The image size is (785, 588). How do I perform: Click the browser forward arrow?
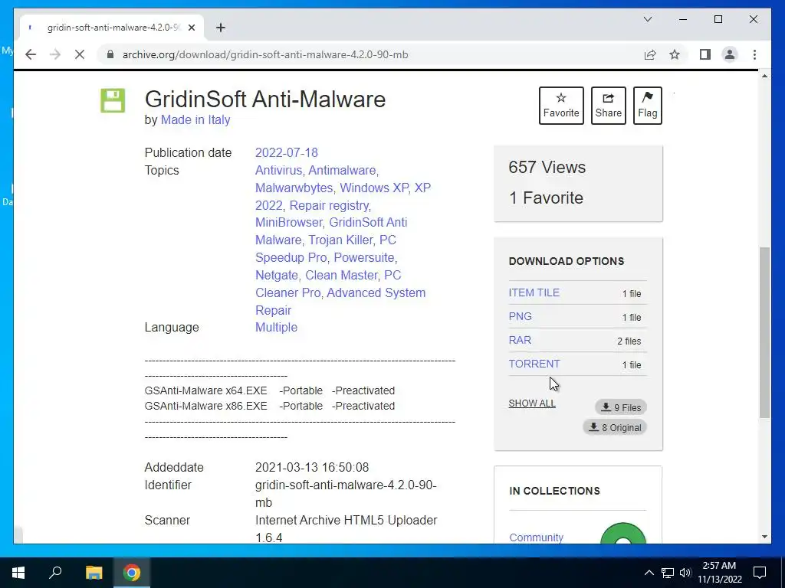55,54
